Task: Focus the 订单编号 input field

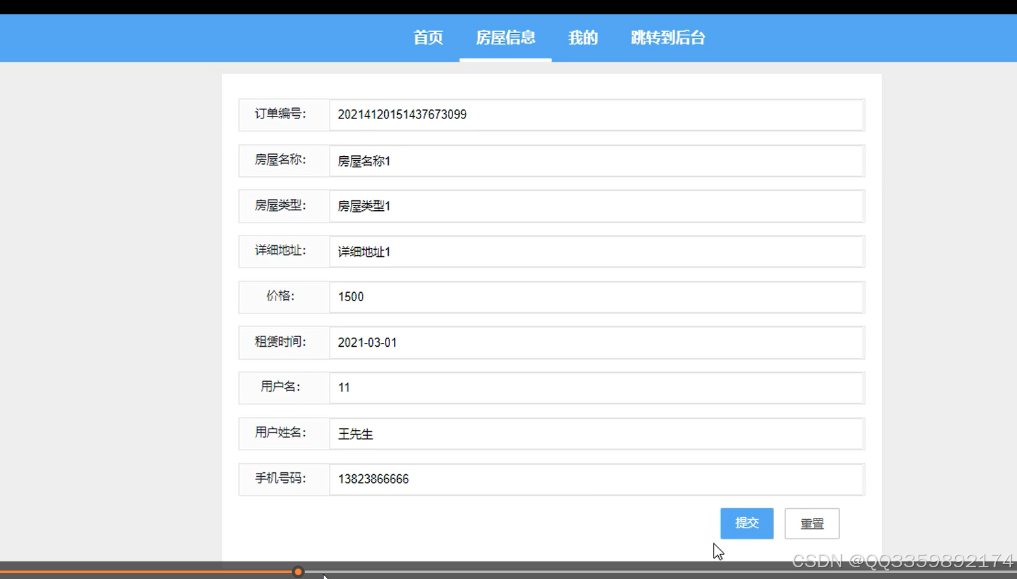Action: click(x=597, y=115)
